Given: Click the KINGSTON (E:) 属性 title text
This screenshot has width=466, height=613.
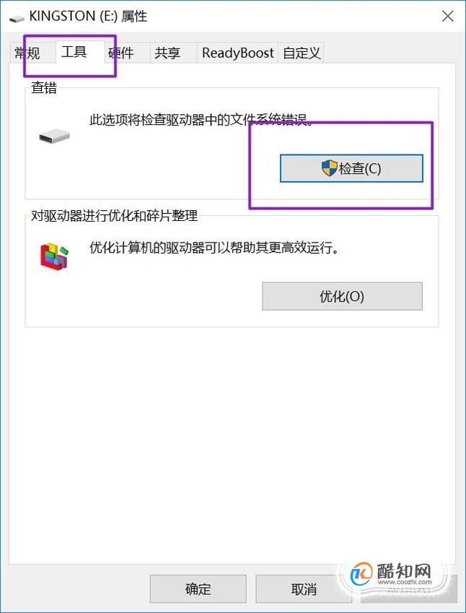Looking at the screenshot, I should (x=88, y=17).
